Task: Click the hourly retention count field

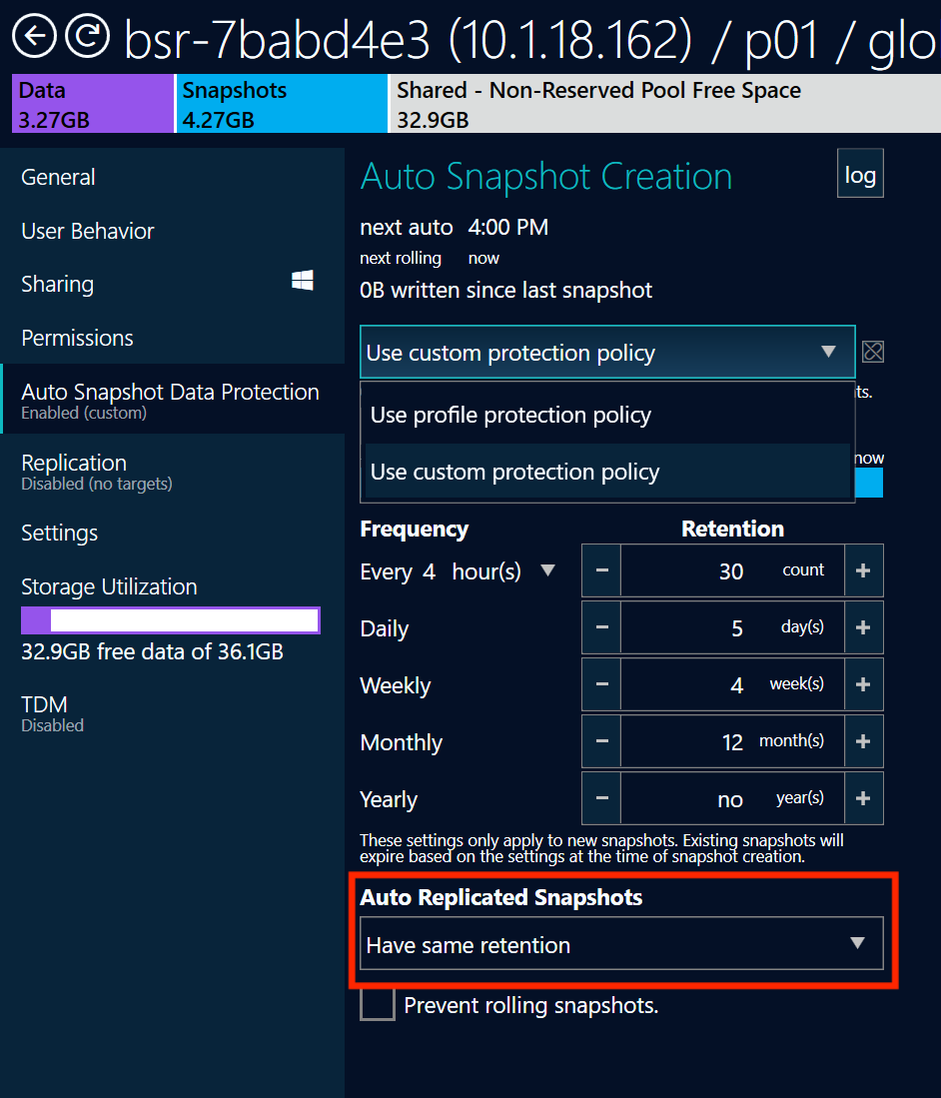Action: tap(731, 569)
